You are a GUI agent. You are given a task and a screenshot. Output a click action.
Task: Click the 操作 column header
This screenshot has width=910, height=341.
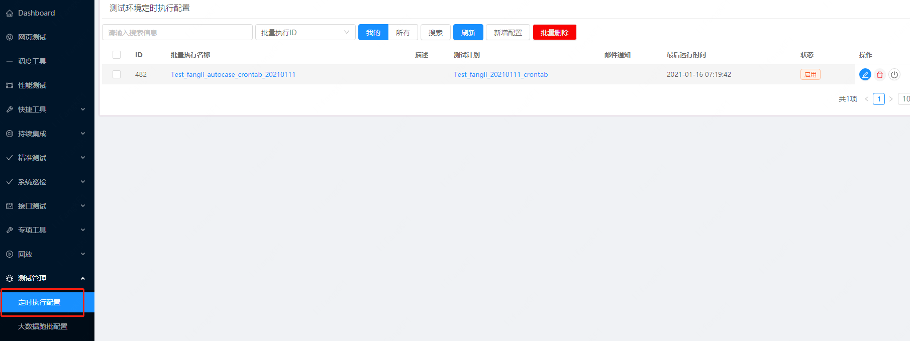pyautogui.click(x=866, y=55)
